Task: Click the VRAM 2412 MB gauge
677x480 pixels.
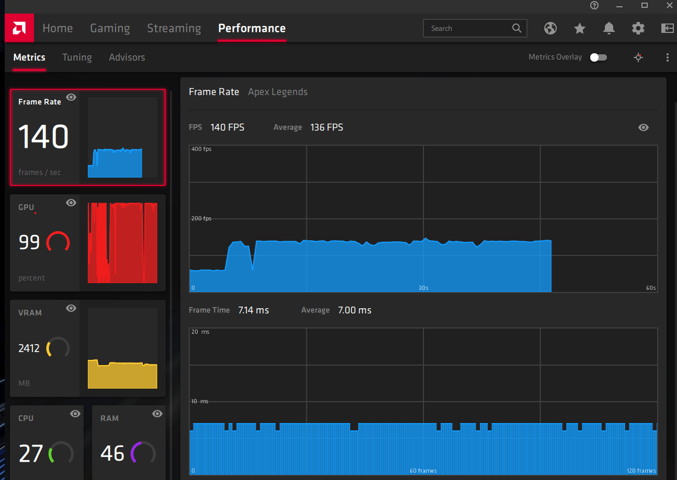Action: coord(58,348)
